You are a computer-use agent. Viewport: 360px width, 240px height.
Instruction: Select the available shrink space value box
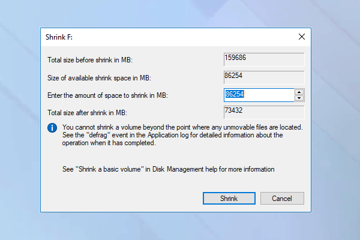point(263,77)
